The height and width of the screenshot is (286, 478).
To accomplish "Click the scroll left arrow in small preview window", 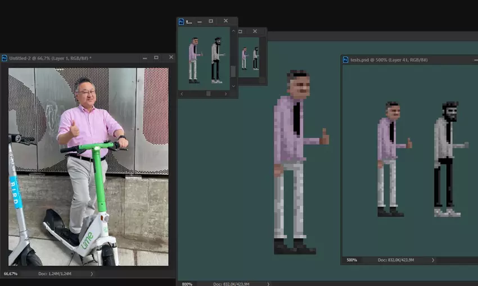I will (x=182, y=93).
